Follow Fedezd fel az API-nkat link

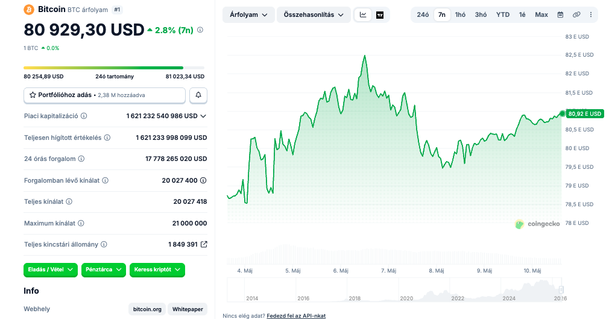click(296, 316)
